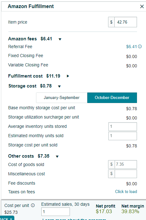
Task: Click the Estimated sales 30 days field
Action: pos(56,212)
